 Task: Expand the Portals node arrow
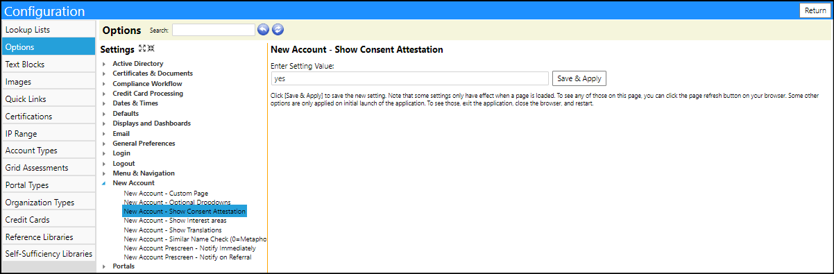[x=104, y=266]
